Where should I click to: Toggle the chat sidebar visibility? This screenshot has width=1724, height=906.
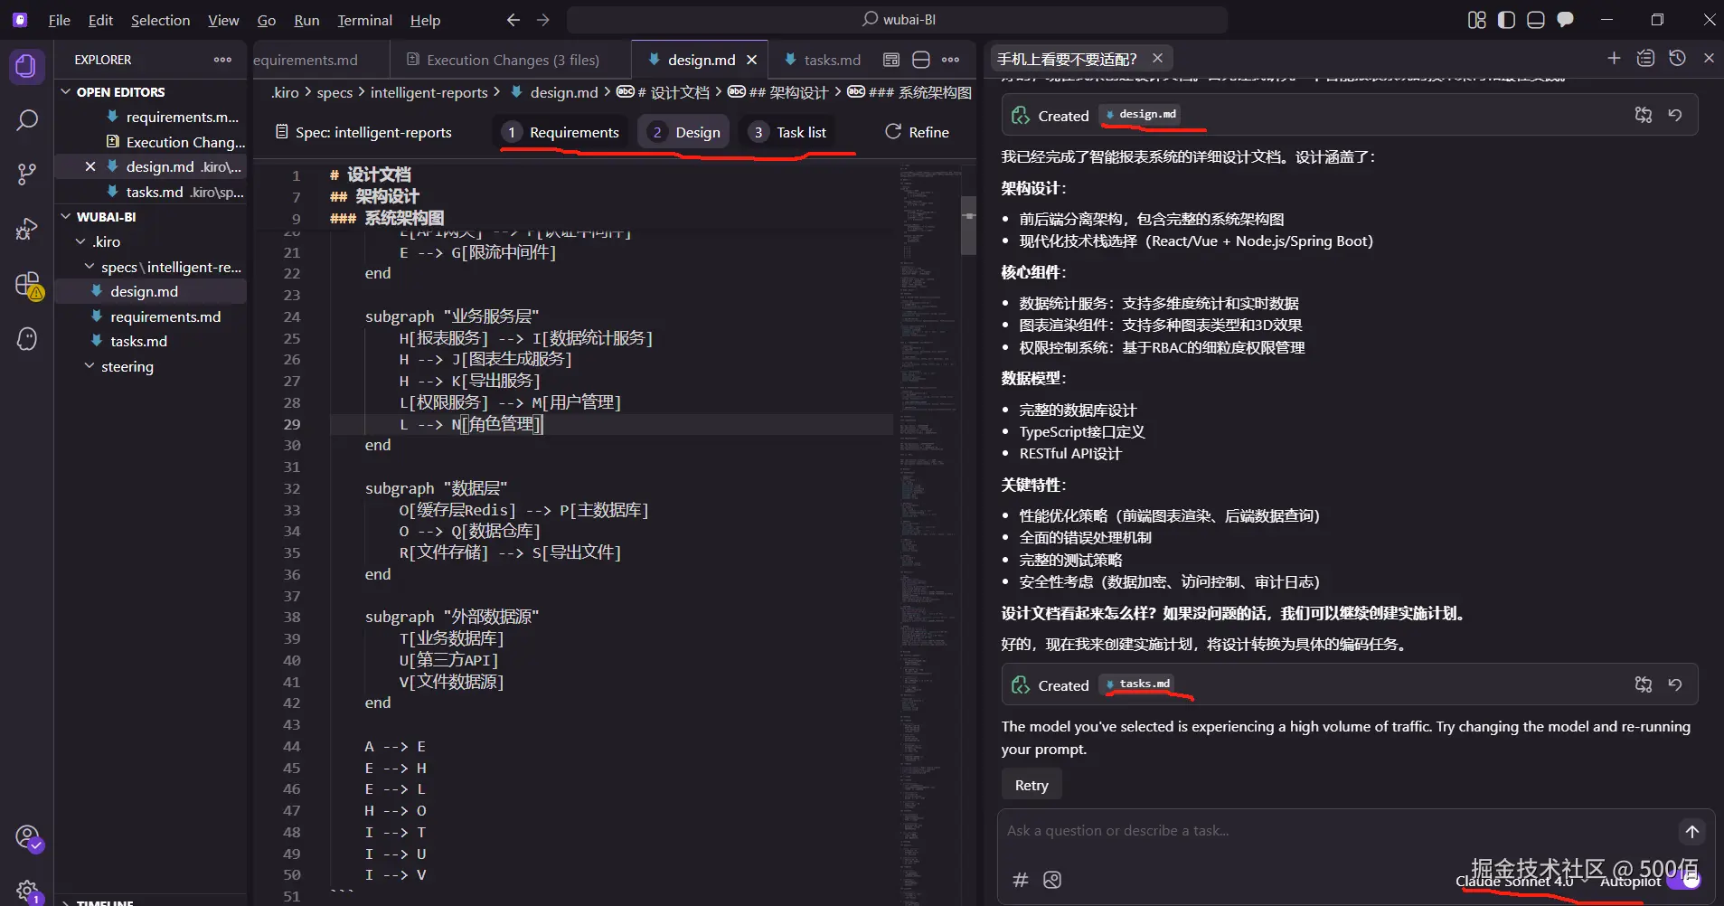pos(1565,20)
